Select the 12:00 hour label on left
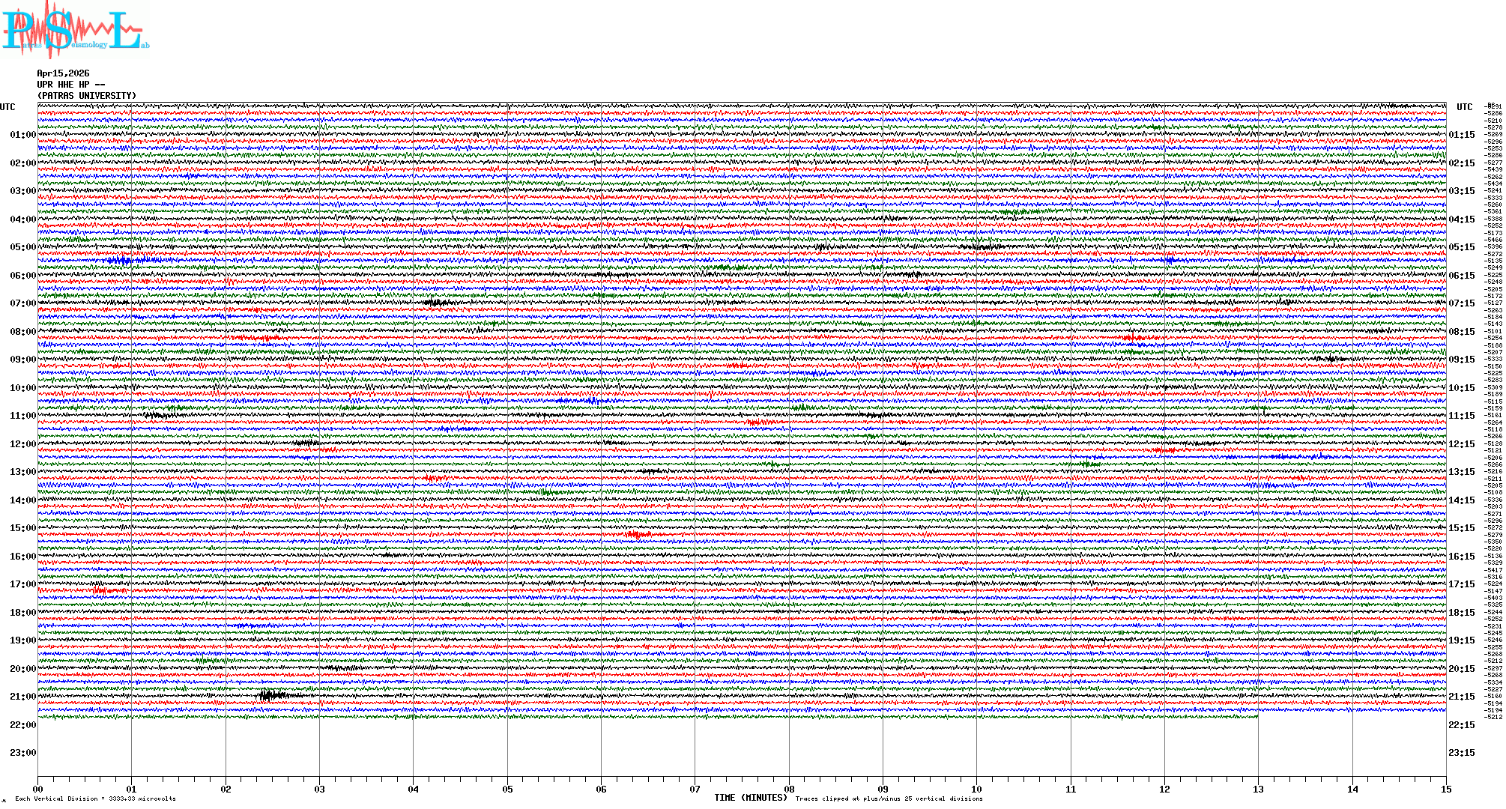Viewport: 1506px width, 809px height. 22,444
